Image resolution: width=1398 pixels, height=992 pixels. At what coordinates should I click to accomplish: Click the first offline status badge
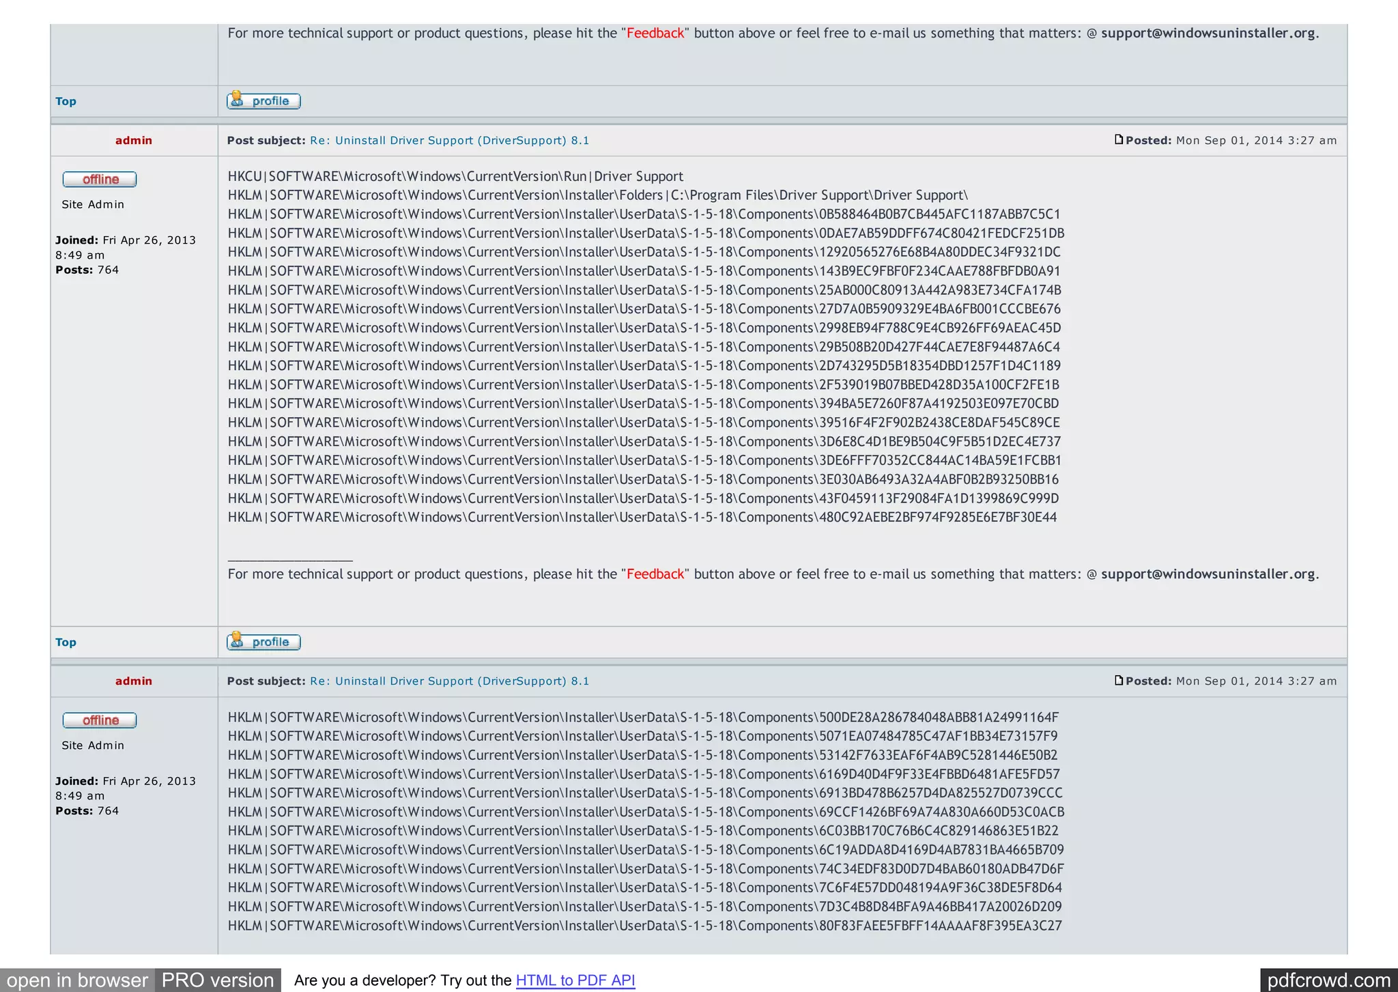pos(100,179)
